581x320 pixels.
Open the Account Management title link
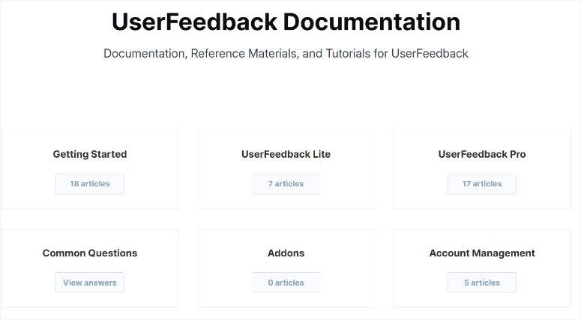(482, 253)
